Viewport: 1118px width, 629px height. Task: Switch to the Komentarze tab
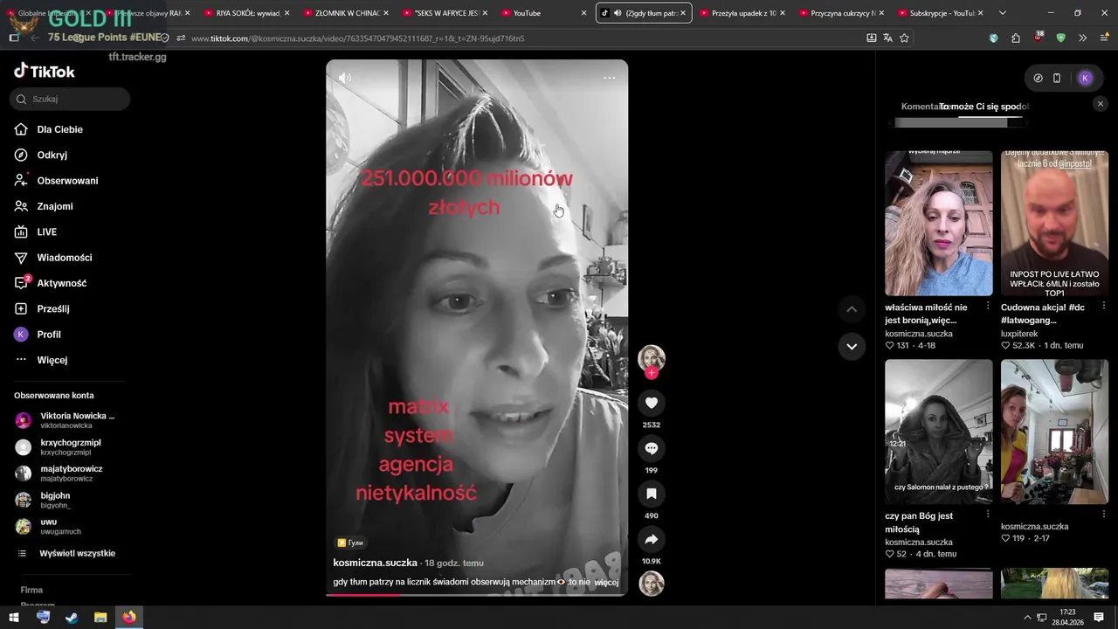click(x=920, y=107)
